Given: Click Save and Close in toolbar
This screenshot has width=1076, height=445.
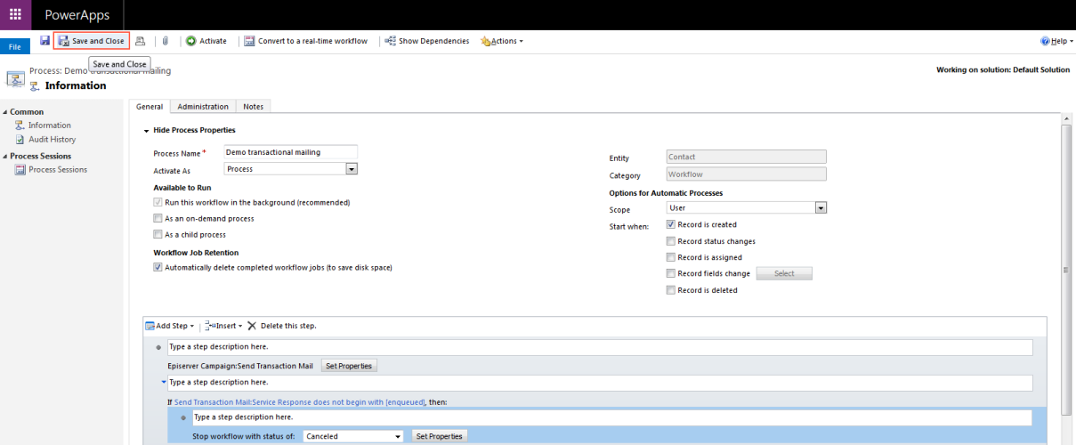Looking at the screenshot, I should coord(91,41).
